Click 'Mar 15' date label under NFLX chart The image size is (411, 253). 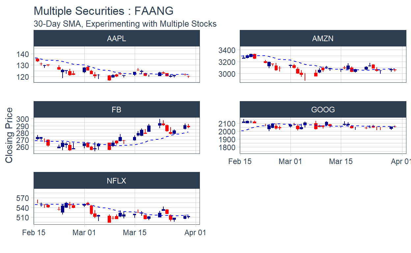[x=134, y=233]
